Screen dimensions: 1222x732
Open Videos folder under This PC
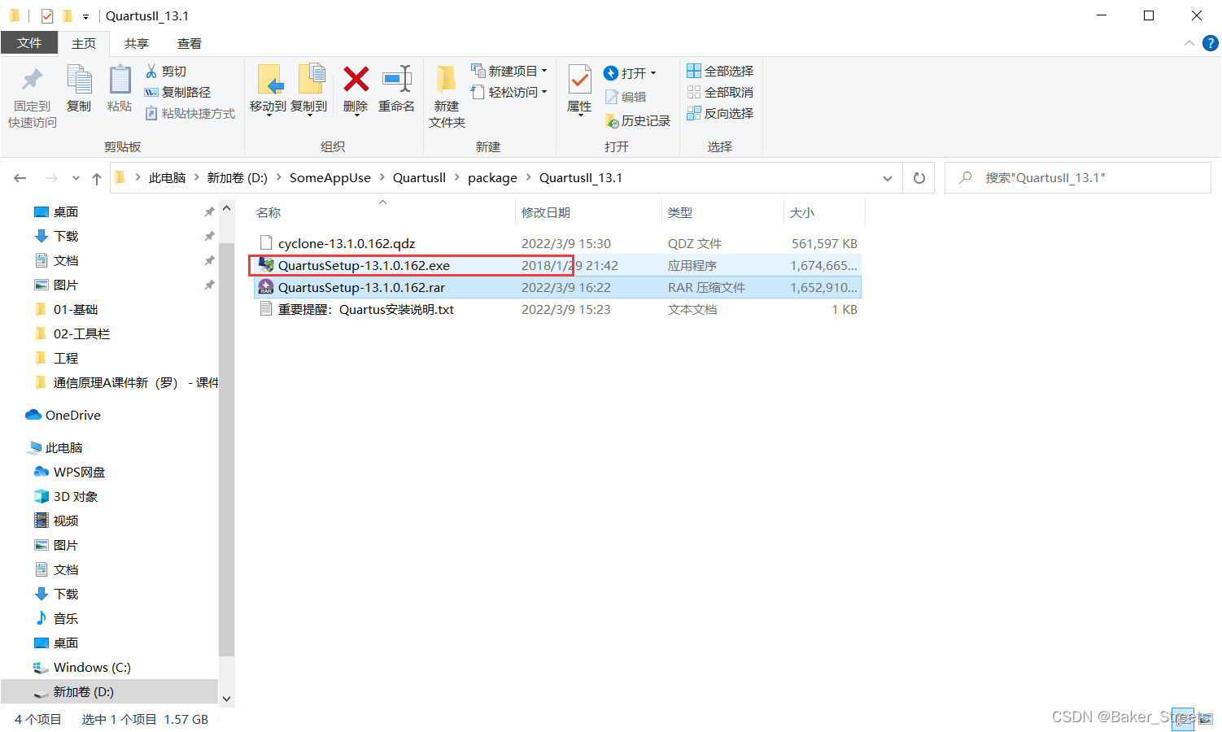tap(66, 521)
